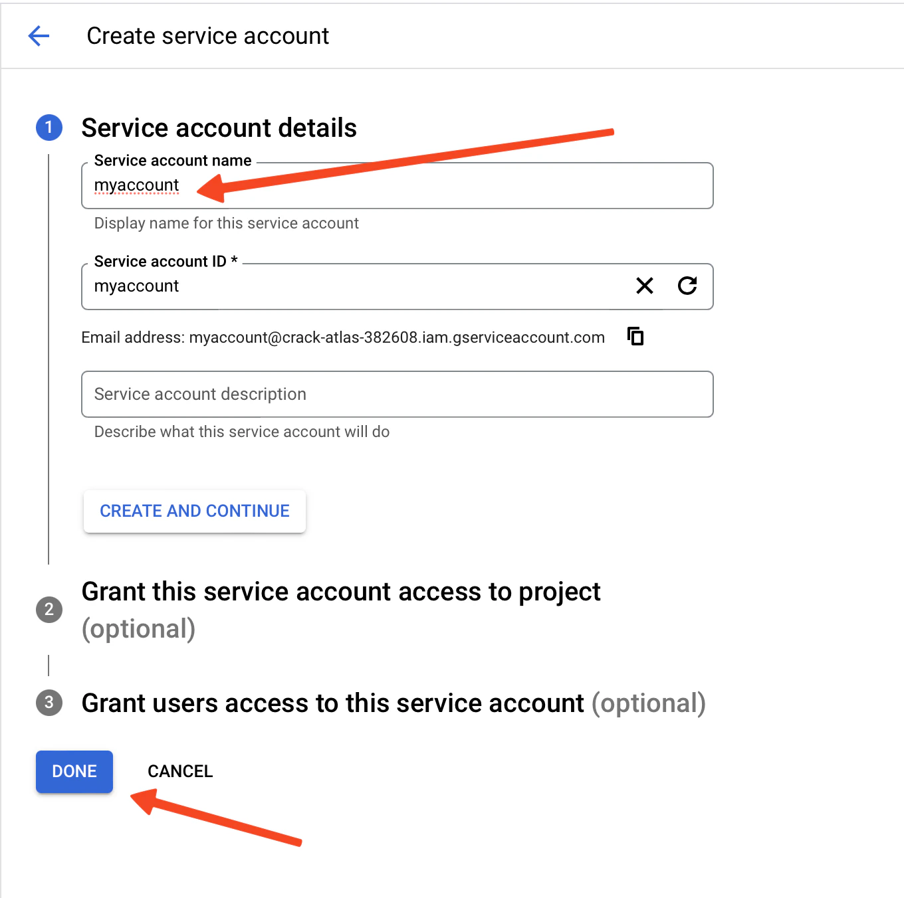Click into the Service account name field
Image resolution: width=904 pixels, height=898 pixels.
397,185
